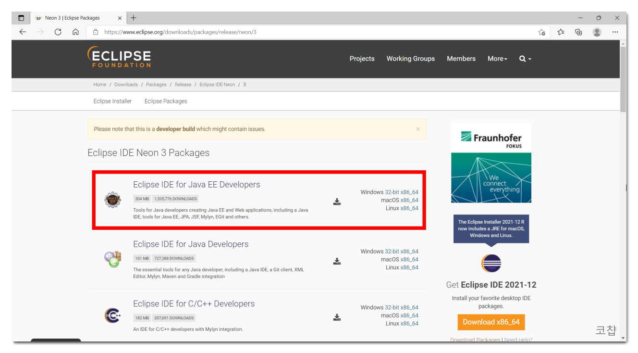The width and height of the screenshot is (638, 353).
Task: Close the Neon 3 Eclipse Packages tab
Action: pyautogui.click(x=120, y=18)
